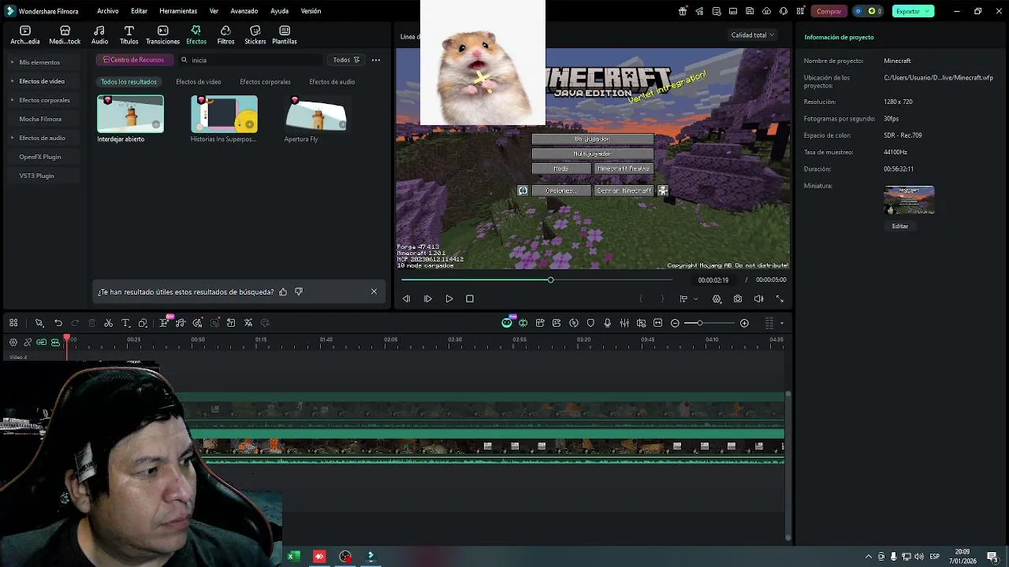This screenshot has width=1009, height=567.
Task: Click the gift rewards icon
Action: 683,11
